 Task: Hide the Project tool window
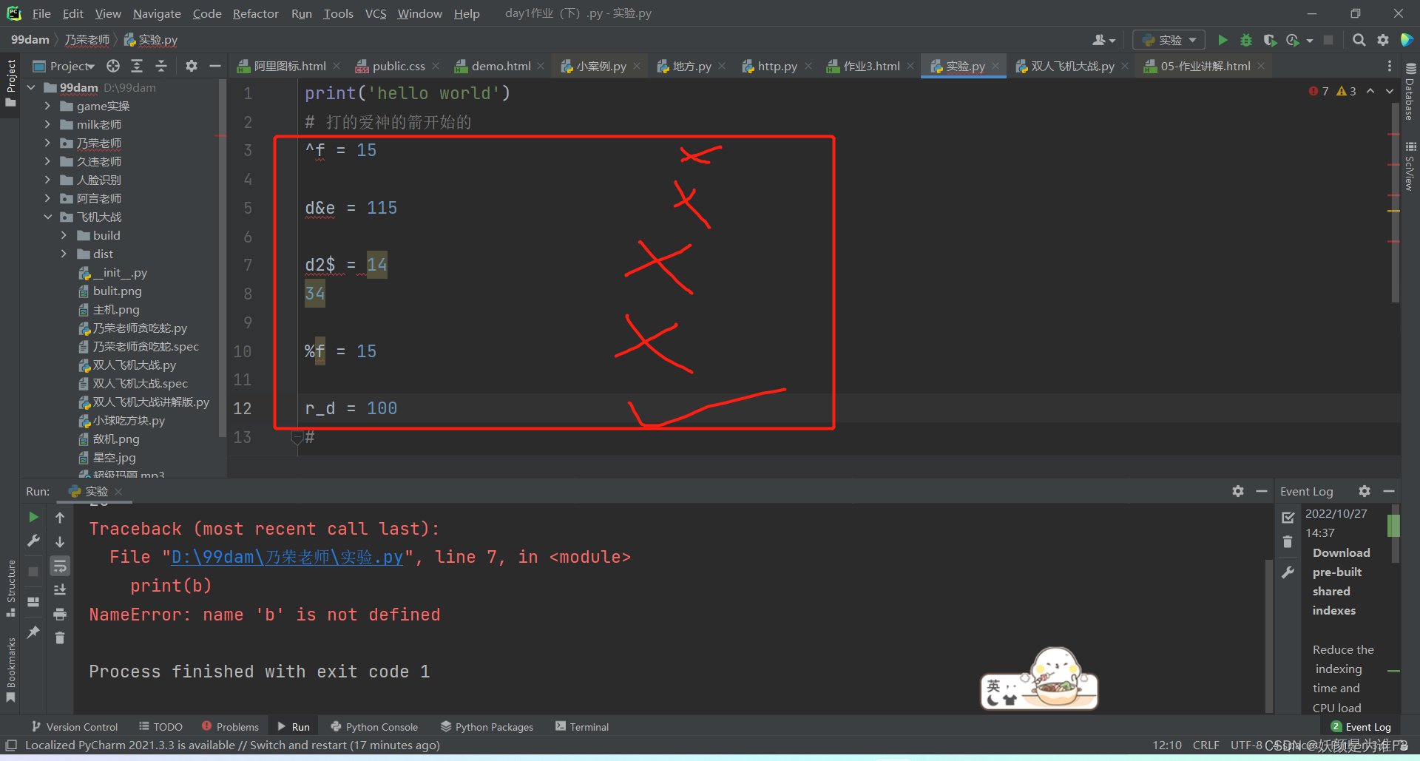click(215, 66)
